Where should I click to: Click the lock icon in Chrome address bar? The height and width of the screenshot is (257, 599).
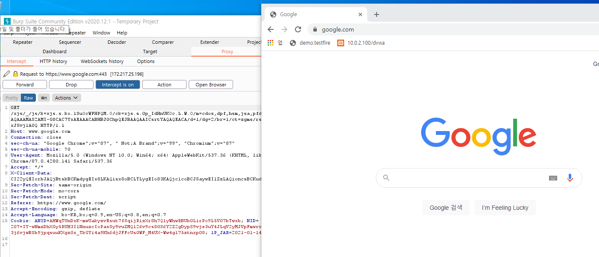(315, 29)
